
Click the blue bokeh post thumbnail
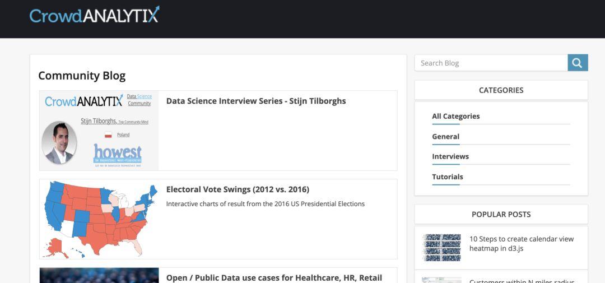[x=99, y=275]
